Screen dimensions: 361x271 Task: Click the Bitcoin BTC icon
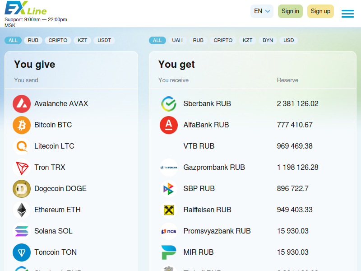[22, 125]
